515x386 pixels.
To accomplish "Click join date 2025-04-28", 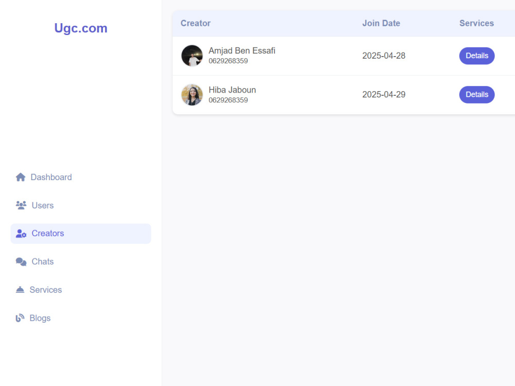I will 384,56.
